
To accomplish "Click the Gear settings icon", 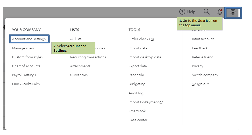I will tap(233, 12).
